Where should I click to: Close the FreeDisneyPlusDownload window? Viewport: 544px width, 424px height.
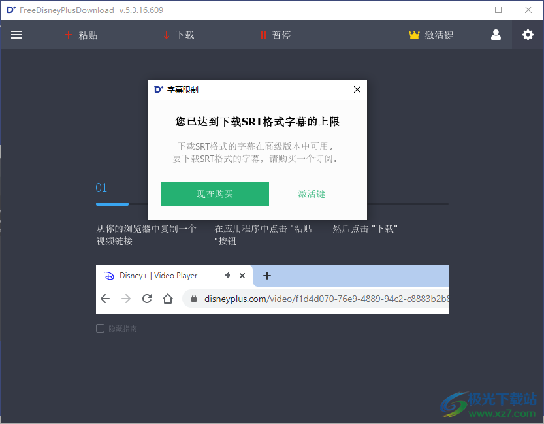[528, 10]
